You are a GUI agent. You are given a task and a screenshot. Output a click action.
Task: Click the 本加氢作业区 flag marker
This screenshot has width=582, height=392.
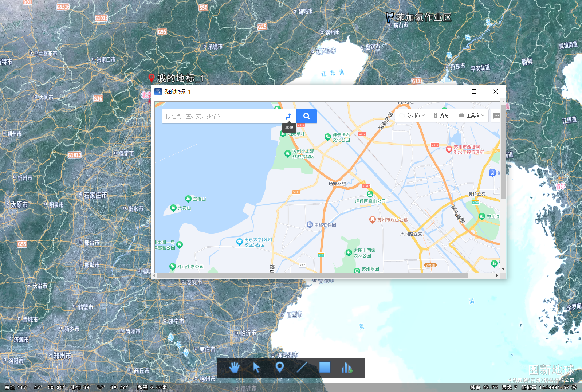(x=389, y=17)
